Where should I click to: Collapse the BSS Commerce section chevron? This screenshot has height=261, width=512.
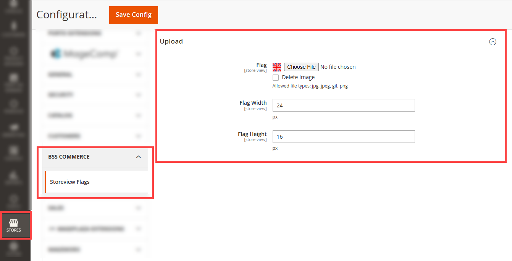139,157
